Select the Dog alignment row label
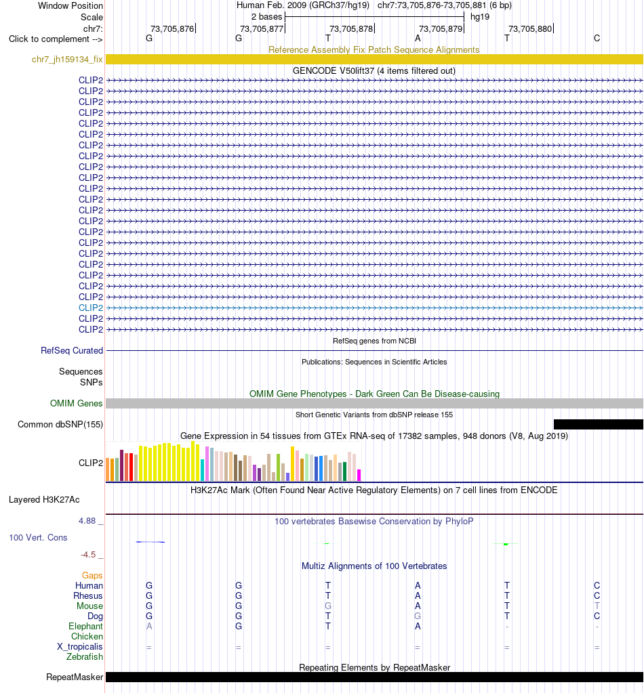The height and width of the screenshot is (693, 644). coord(95,616)
